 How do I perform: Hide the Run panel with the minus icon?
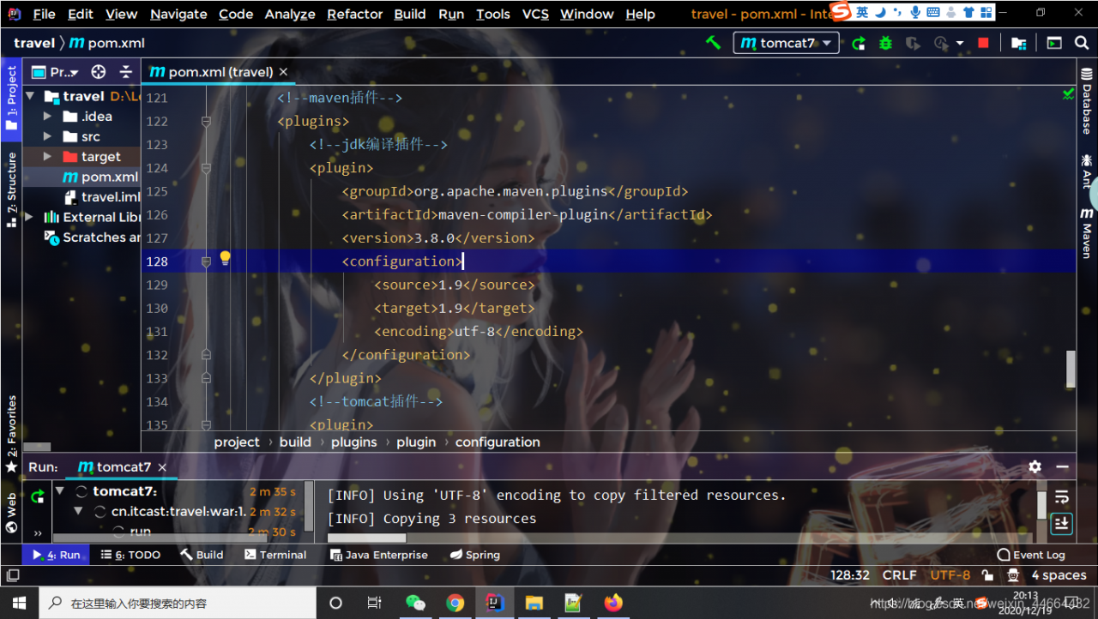[1063, 467]
